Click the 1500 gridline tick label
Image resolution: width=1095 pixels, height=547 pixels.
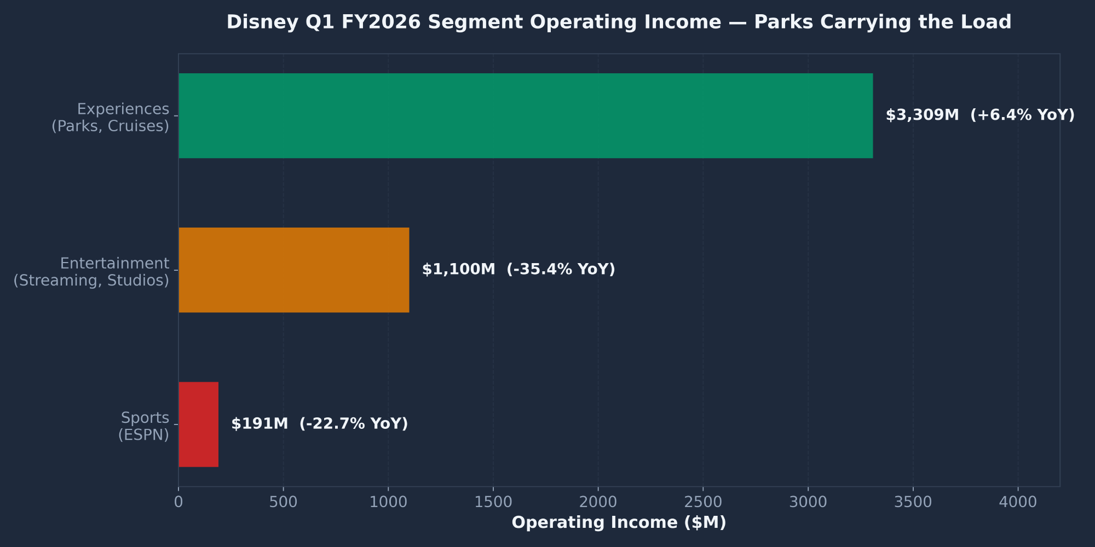(493, 499)
